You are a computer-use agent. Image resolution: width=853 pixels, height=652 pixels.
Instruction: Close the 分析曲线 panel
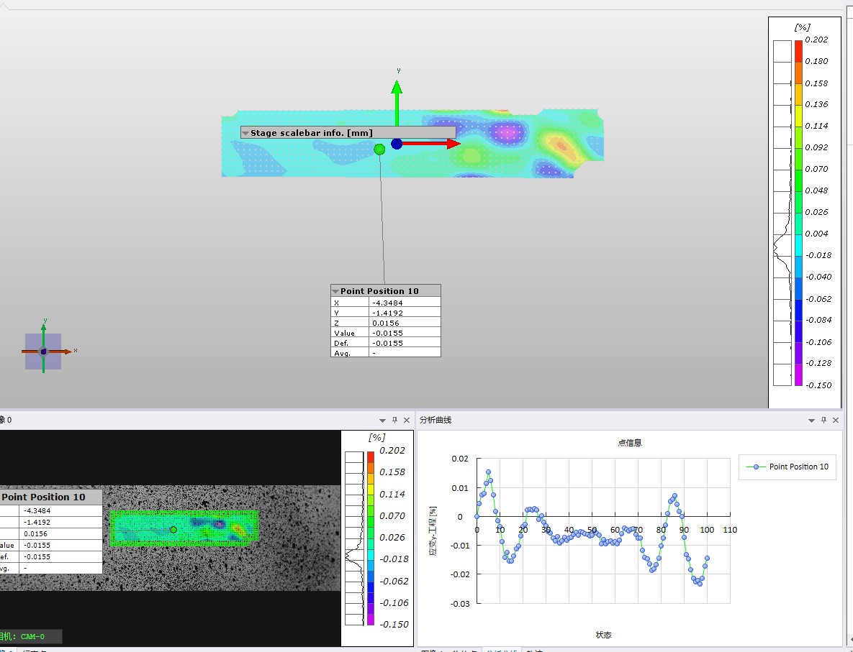[835, 420]
